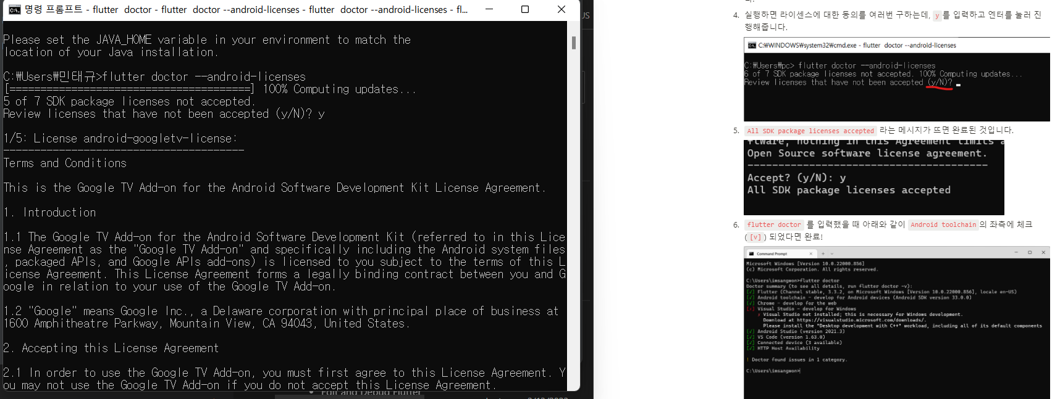The height and width of the screenshot is (399, 1060).
Task: Click the '[v]' inline code in step 6
Action: [x=755, y=237]
